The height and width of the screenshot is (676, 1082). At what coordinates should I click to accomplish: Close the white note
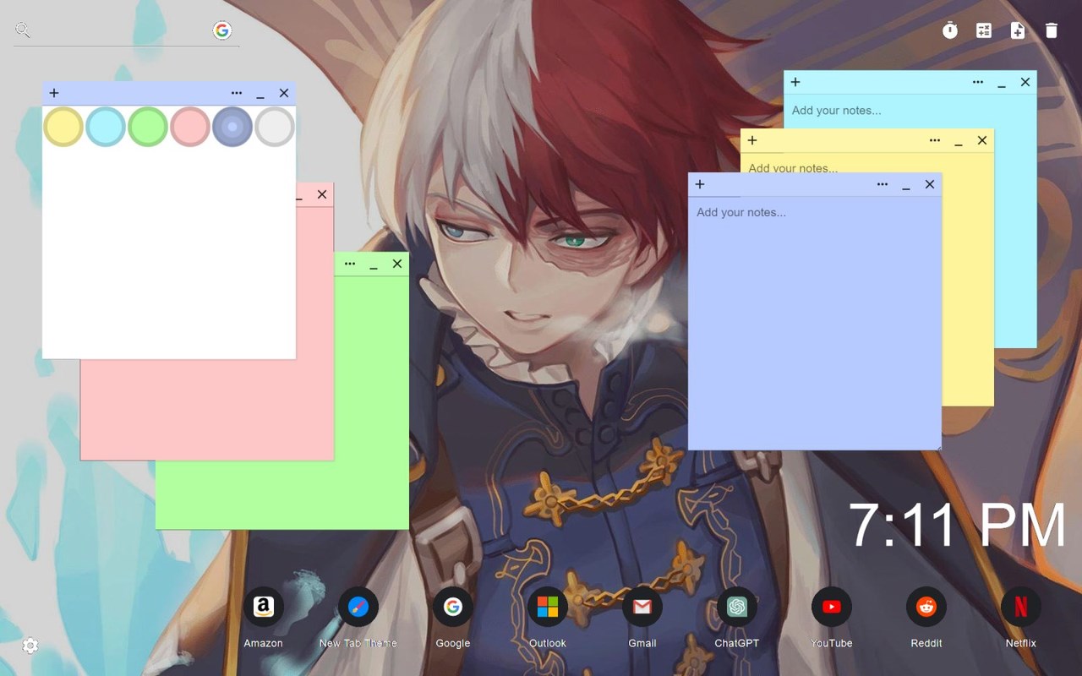(x=284, y=93)
